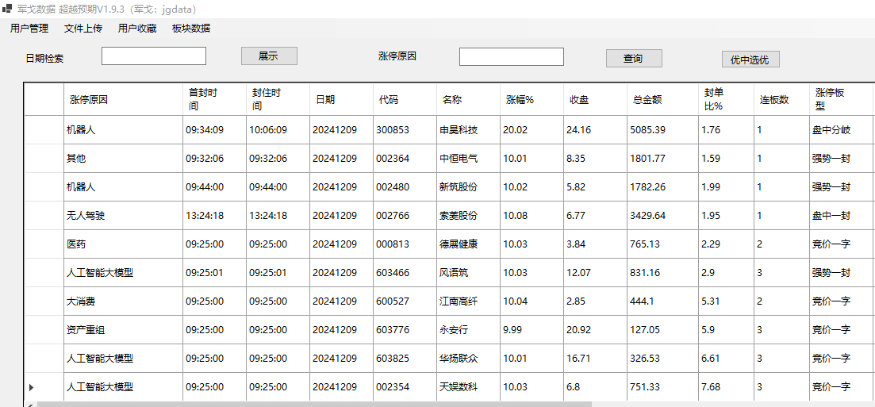Click the app icon in title bar
This screenshot has width=875, height=407.
6,9
